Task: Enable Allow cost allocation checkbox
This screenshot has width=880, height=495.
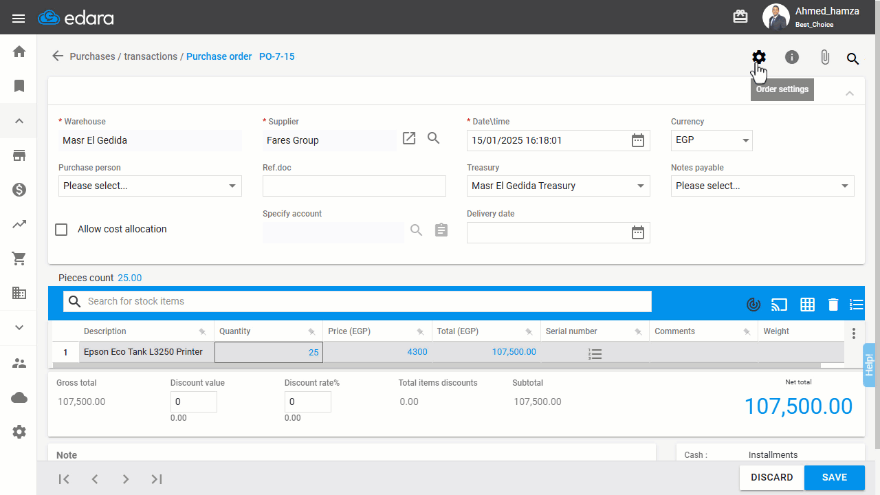Action: click(61, 230)
